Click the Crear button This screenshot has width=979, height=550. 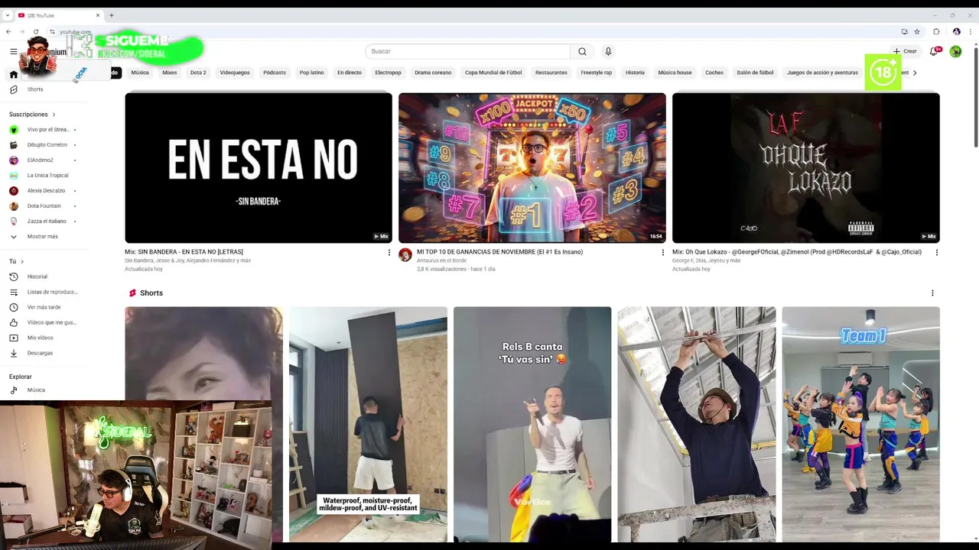point(905,51)
